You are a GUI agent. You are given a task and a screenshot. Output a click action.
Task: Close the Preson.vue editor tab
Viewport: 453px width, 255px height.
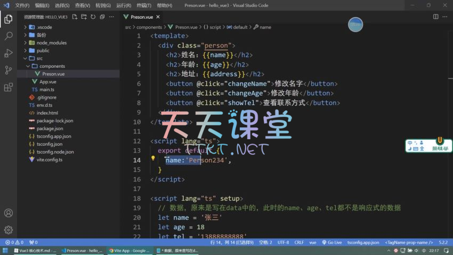[x=159, y=17]
